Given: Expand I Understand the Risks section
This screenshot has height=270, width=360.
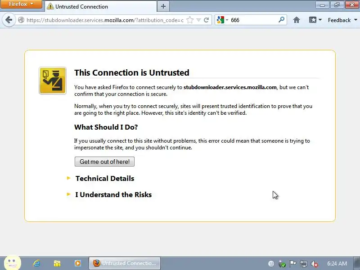Looking at the screenshot, I should pyautogui.click(x=113, y=195).
